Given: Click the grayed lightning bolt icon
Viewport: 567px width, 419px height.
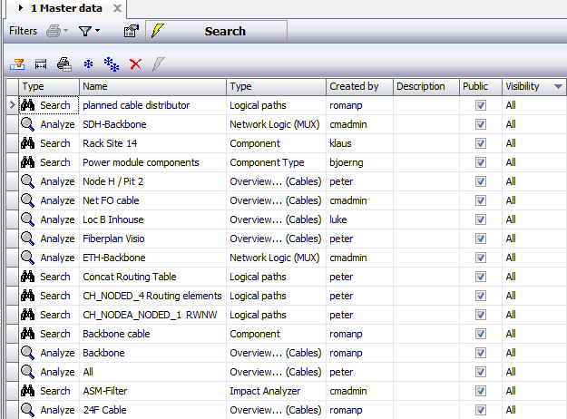Looking at the screenshot, I should 159,64.
